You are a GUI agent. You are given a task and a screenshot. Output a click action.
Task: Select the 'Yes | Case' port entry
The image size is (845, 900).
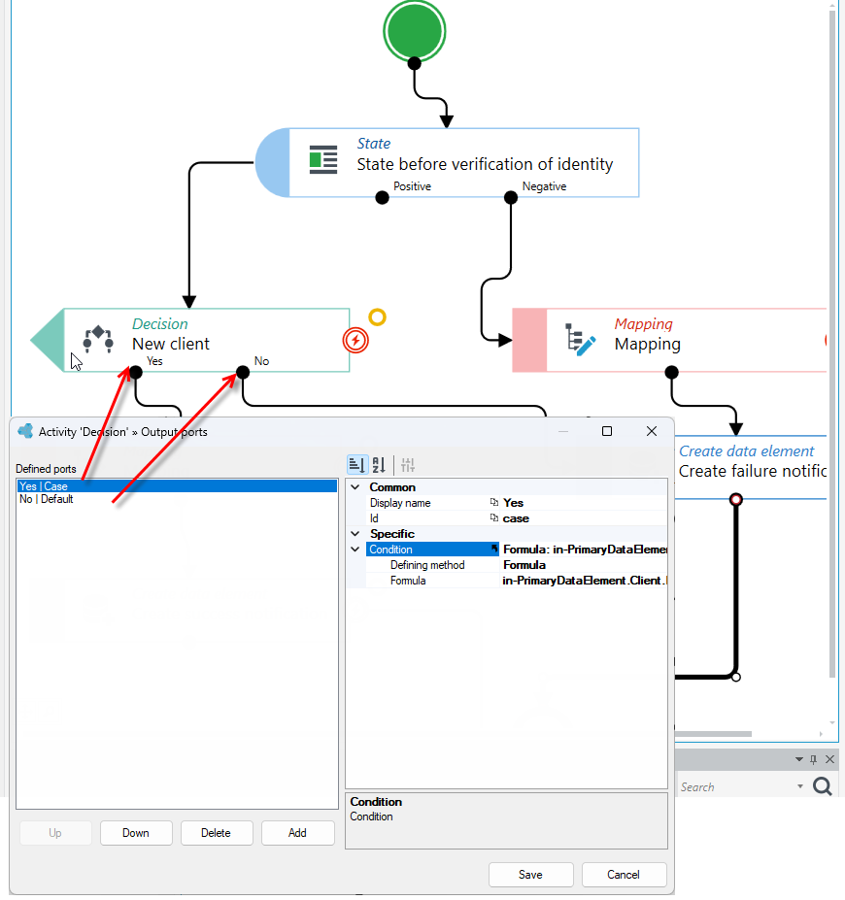(177, 486)
